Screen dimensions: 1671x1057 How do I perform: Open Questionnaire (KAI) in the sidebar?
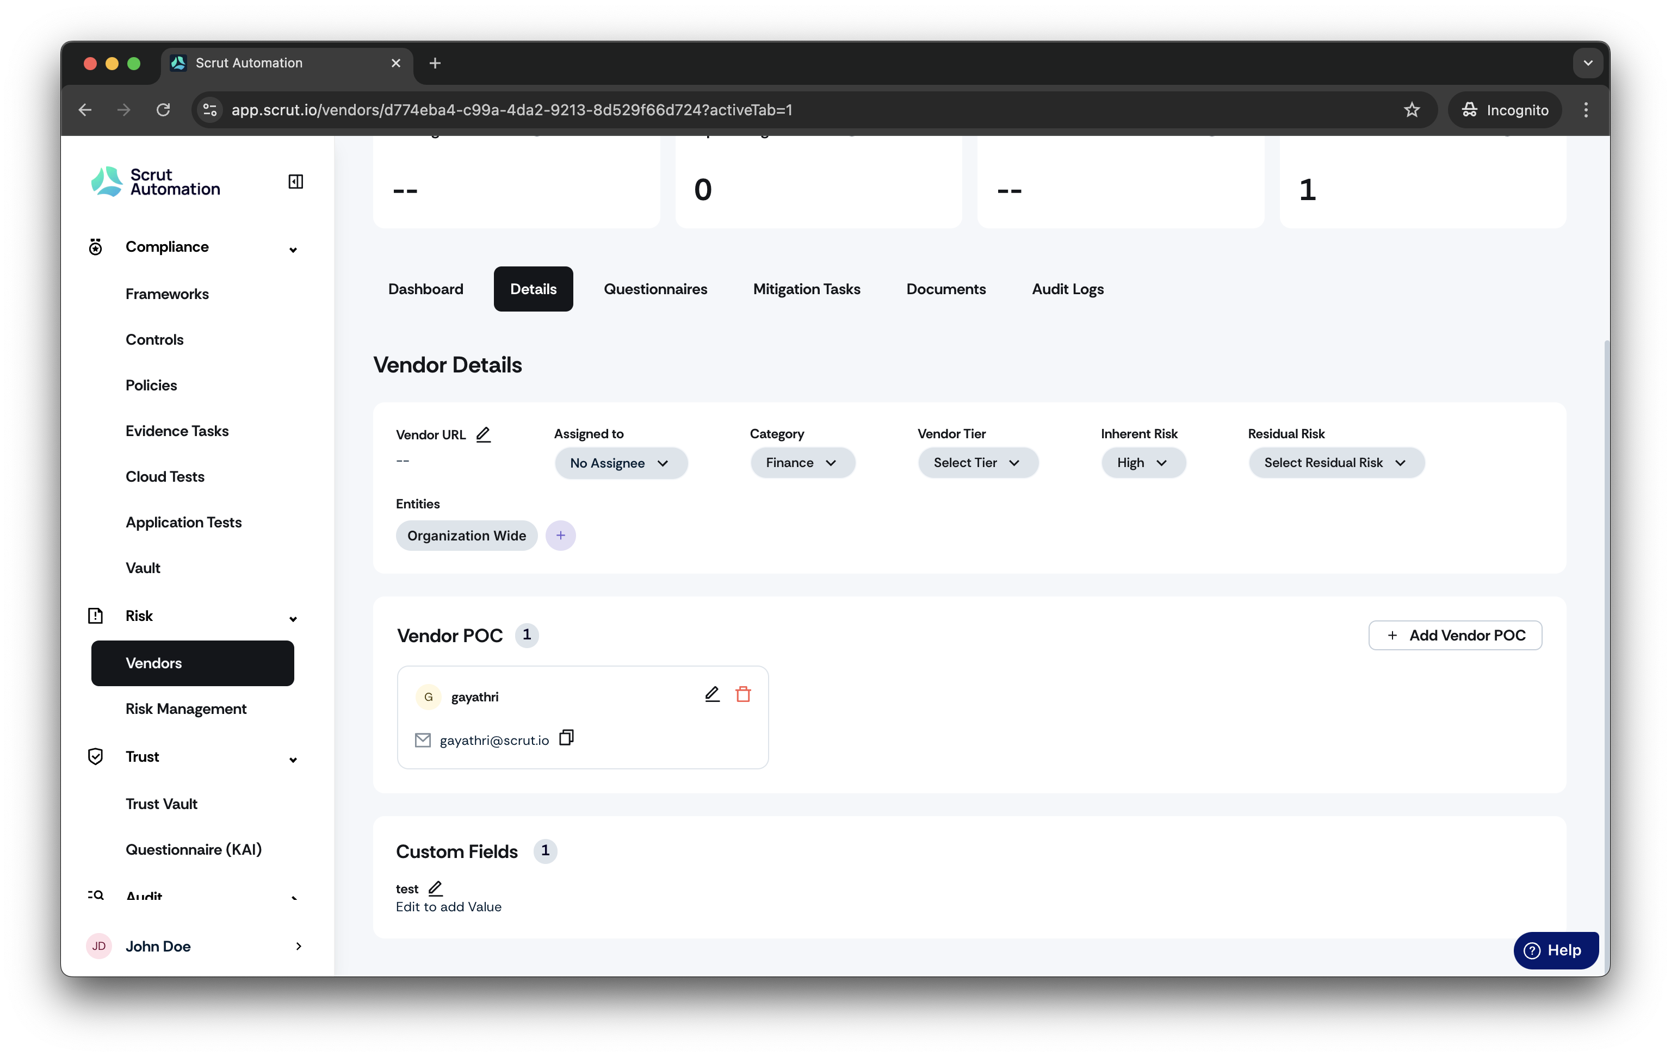(x=194, y=850)
